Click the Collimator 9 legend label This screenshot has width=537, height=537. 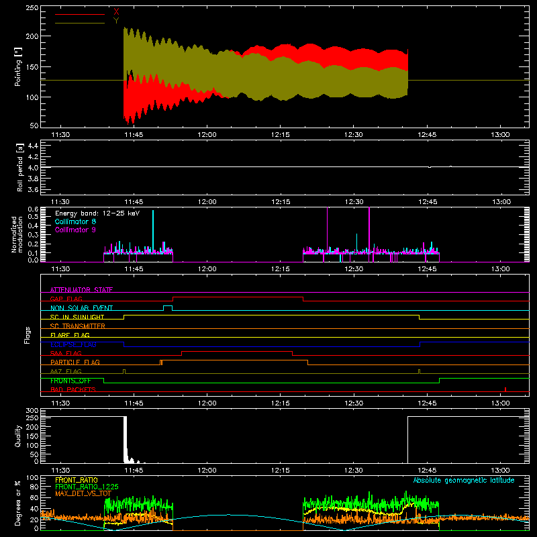coord(75,230)
